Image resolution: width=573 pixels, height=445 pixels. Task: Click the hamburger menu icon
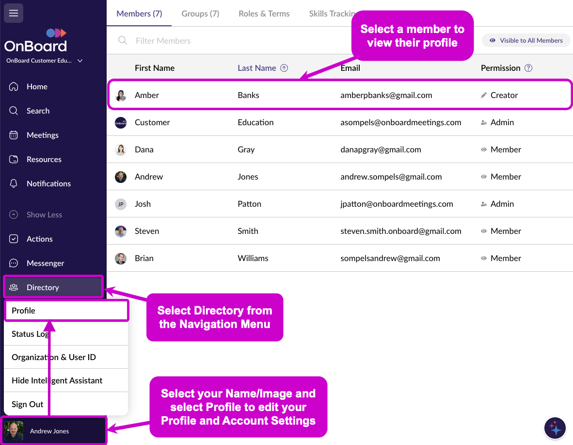point(14,13)
